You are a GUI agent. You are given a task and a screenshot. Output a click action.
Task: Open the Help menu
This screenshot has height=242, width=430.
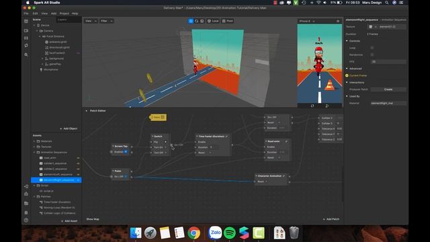75,13
